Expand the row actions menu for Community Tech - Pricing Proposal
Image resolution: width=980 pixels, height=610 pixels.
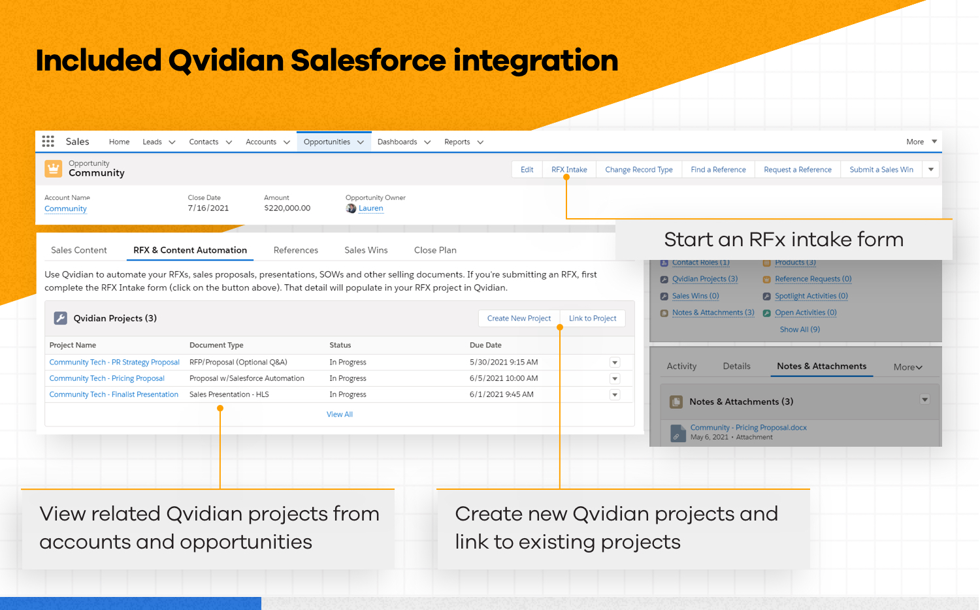(614, 378)
